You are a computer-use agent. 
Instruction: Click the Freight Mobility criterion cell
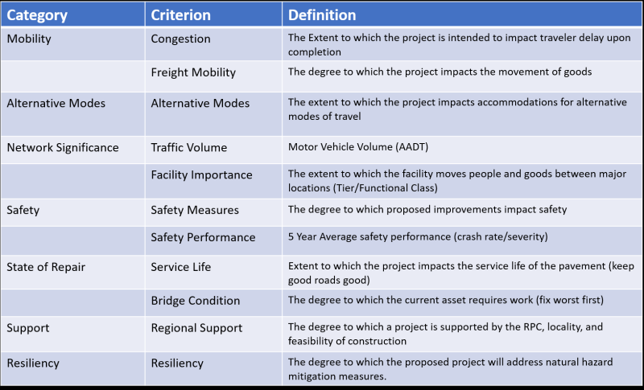pos(193,72)
